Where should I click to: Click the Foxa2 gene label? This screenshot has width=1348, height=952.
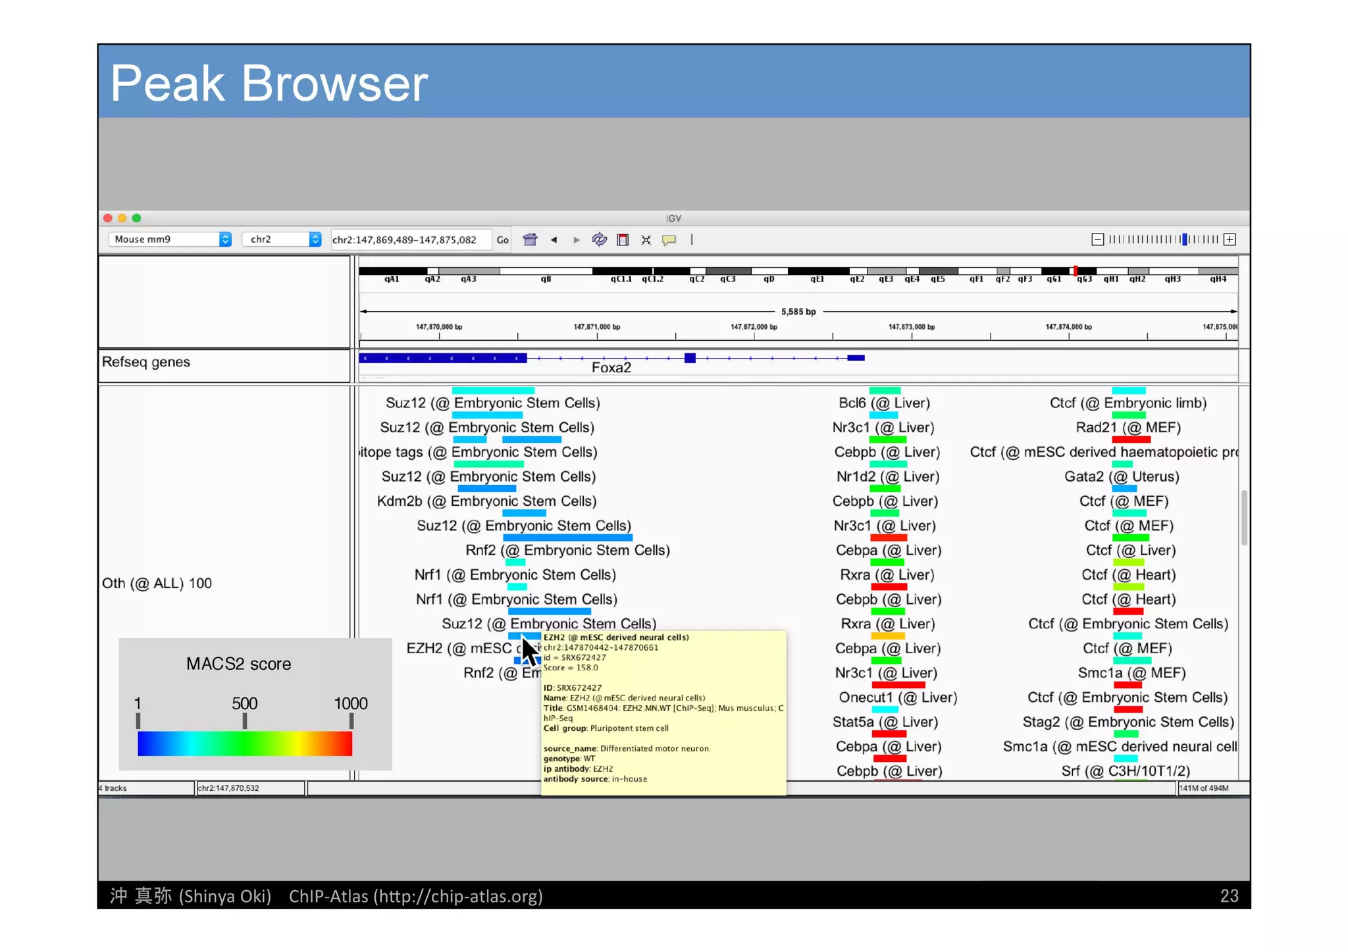pyautogui.click(x=611, y=368)
